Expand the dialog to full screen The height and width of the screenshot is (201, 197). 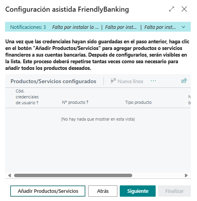coord(171,9)
